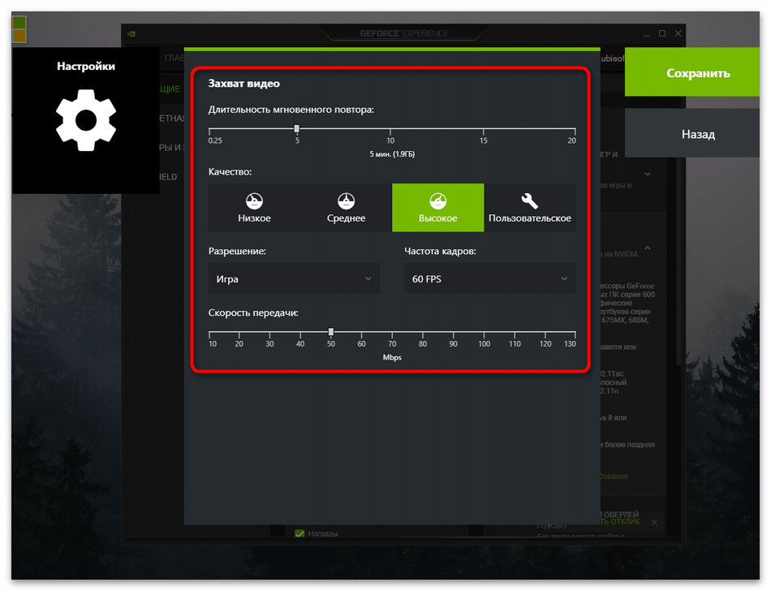Click the NVIDIA logo in title bar
Screen dimensions: 771x591
tap(132, 34)
